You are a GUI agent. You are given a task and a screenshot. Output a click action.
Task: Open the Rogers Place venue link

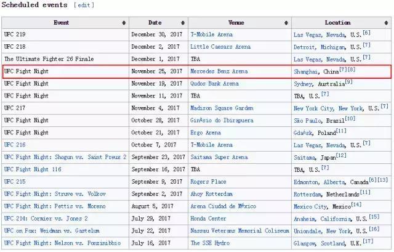point(208,182)
